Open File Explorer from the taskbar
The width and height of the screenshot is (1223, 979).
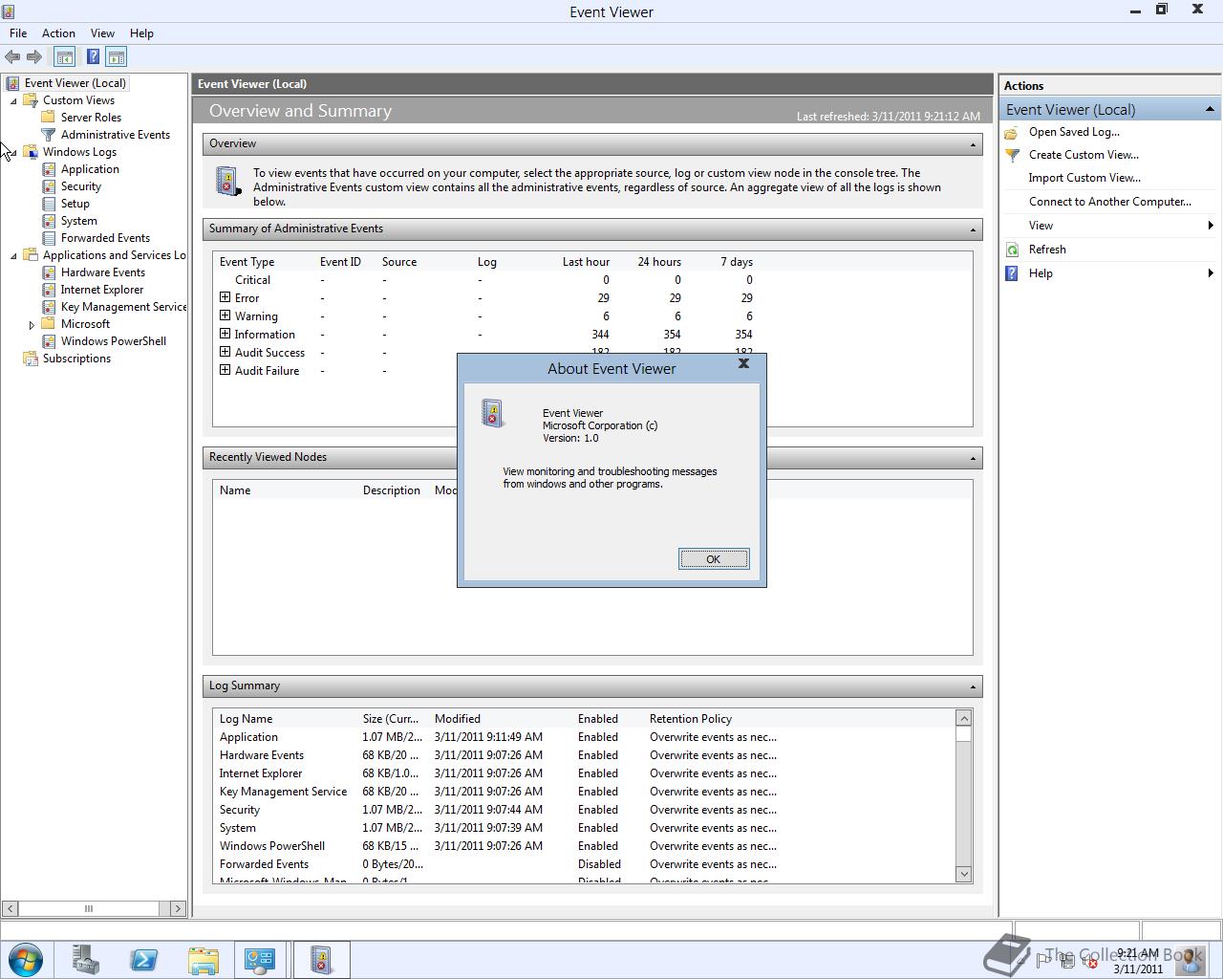(x=203, y=960)
